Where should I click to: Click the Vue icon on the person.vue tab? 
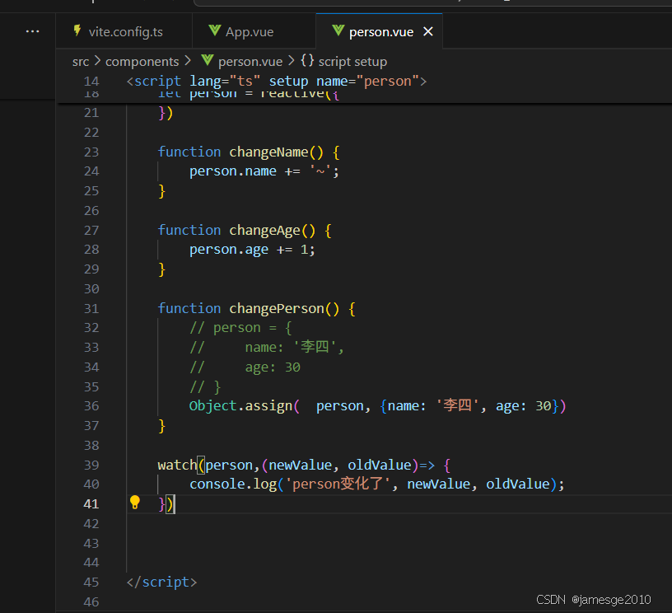coord(338,30)
